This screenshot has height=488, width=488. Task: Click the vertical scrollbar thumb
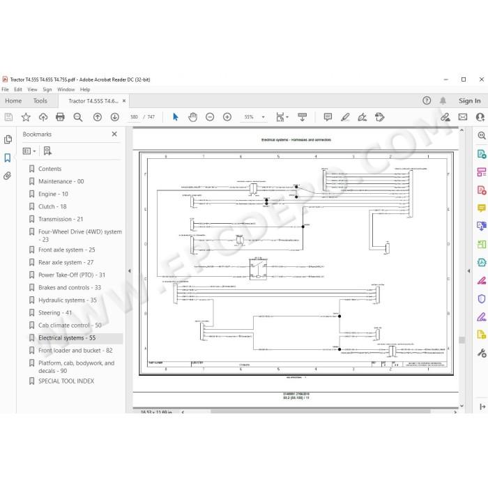tap(462, 340)
